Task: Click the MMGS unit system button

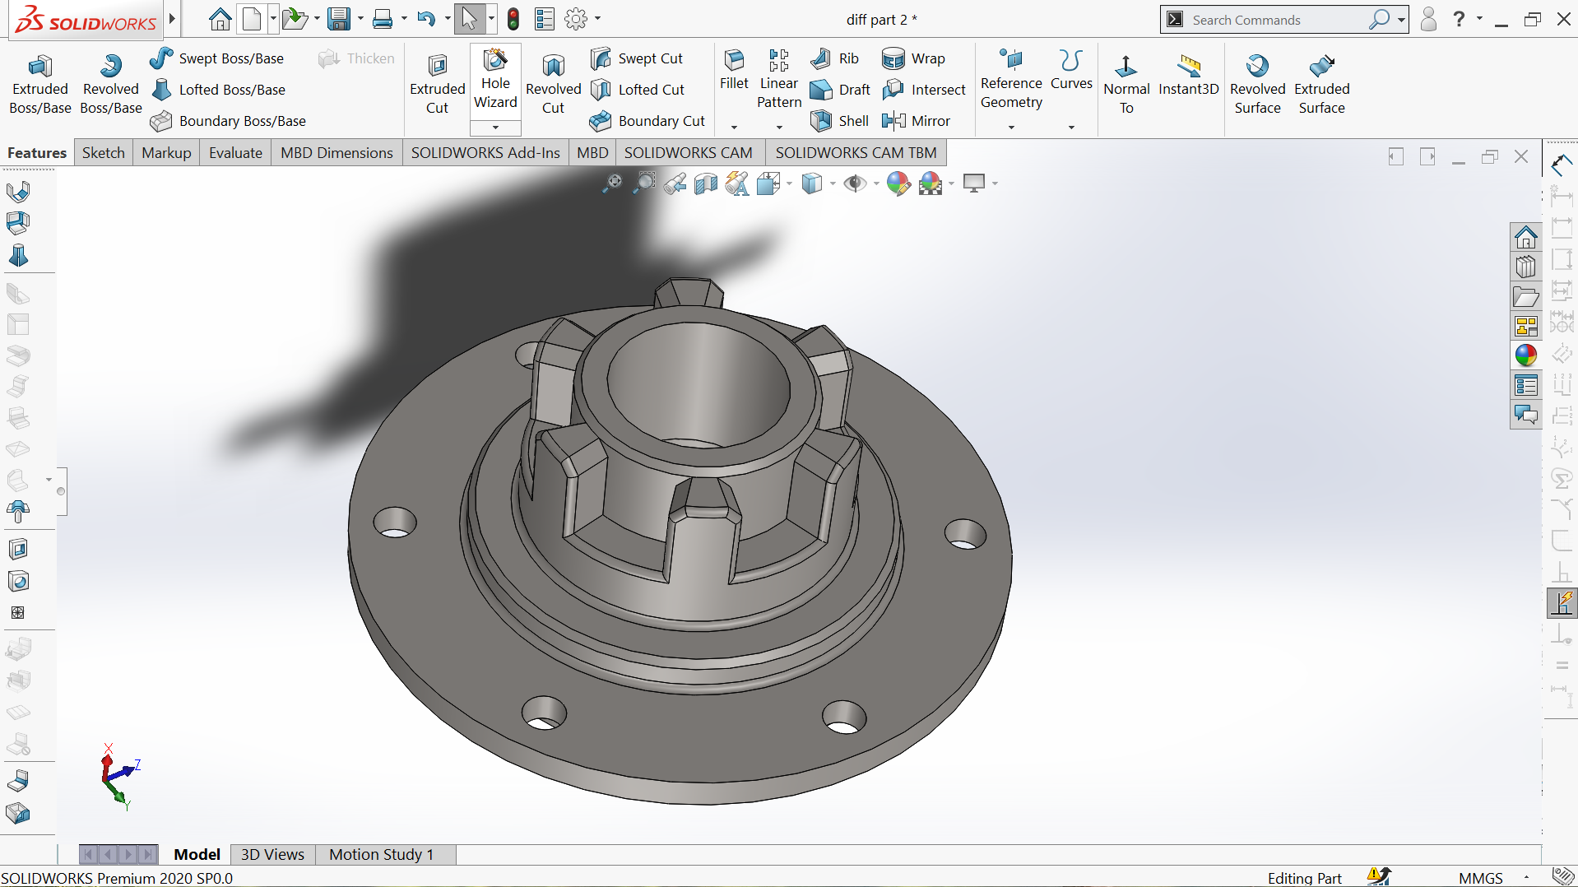Action: pyautogui.click(x=1481, y=878)
